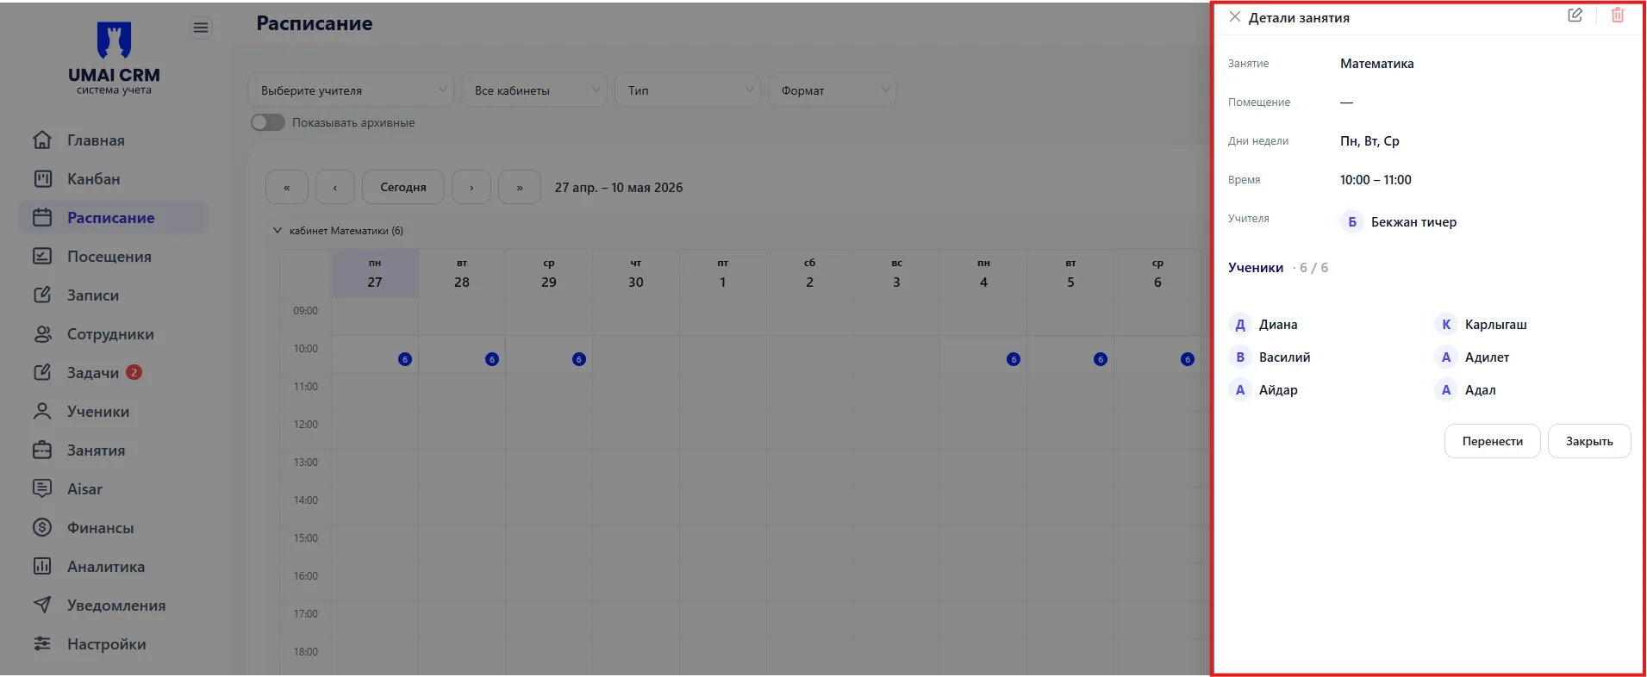Click student name Адал

pyautogui.click(x=1480, y=390)
